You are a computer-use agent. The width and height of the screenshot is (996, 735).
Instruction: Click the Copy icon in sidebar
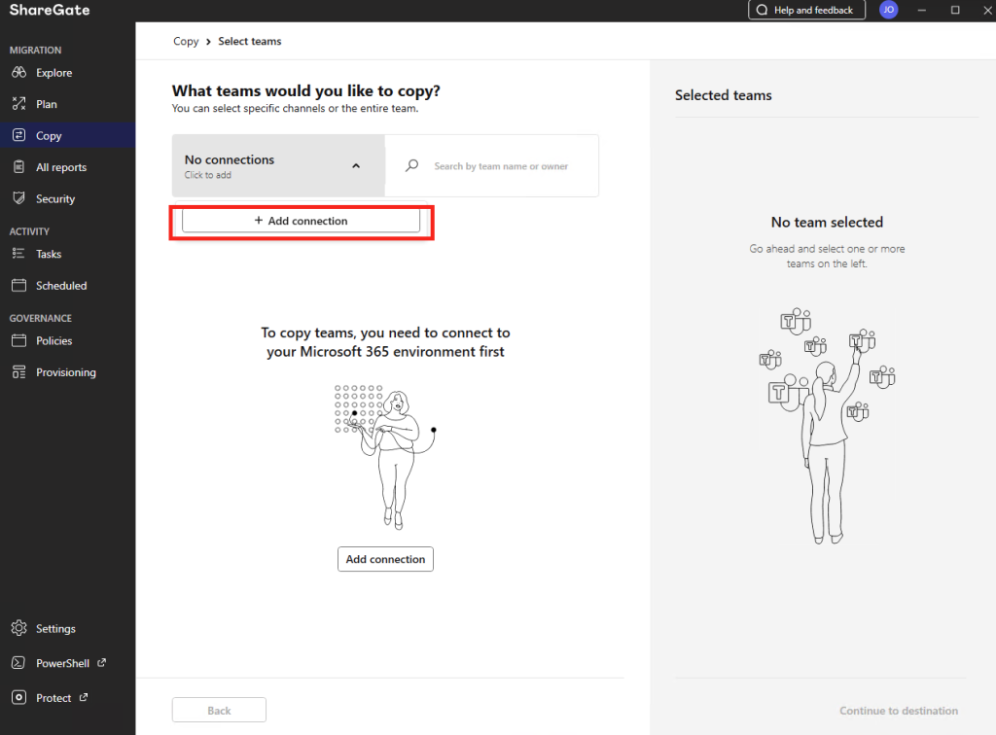click(19, 135)
